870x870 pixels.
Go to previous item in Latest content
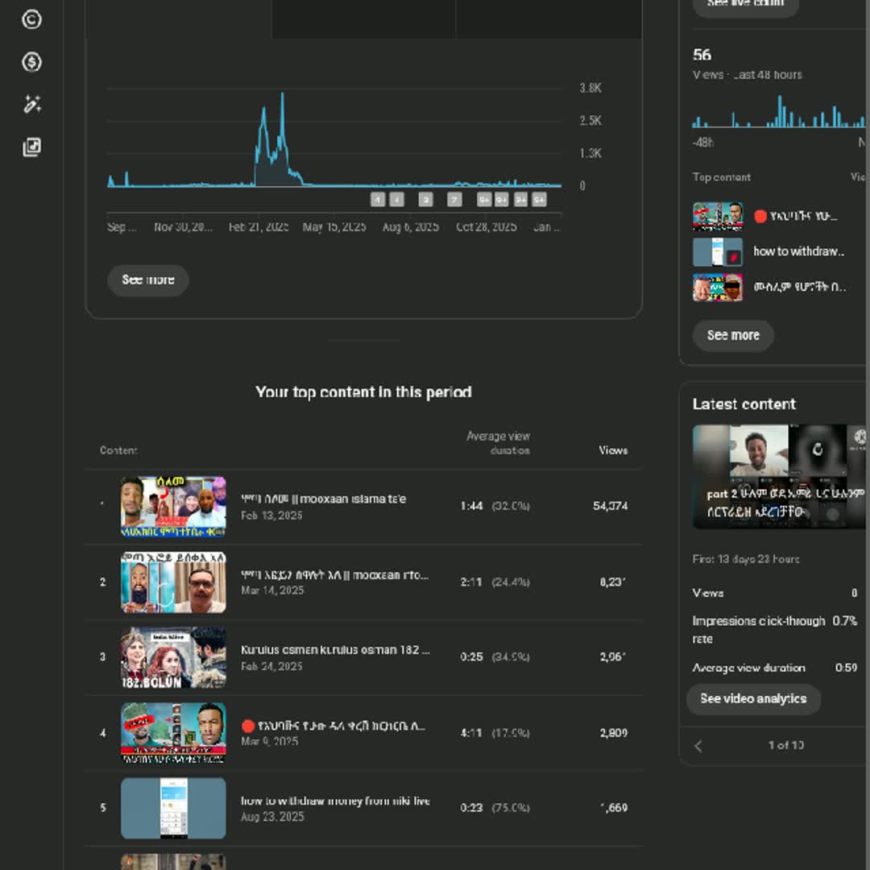698,746
